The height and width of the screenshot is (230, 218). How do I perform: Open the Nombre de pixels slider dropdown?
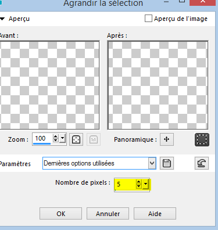146,184
